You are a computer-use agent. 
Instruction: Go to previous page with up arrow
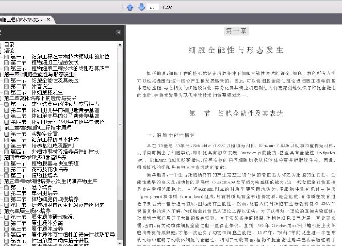pos(130,7)
